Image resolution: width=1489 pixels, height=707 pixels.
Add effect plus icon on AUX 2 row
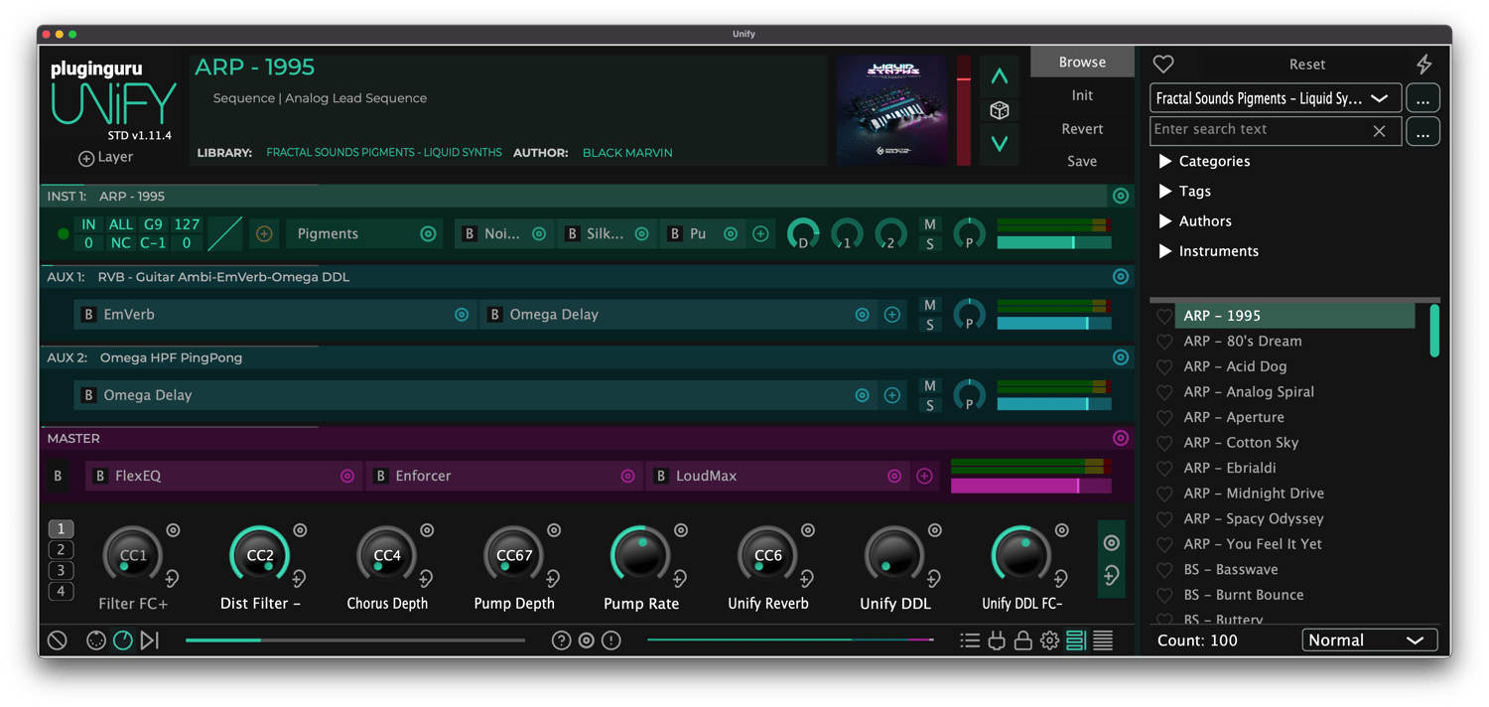tap(892, 395)
